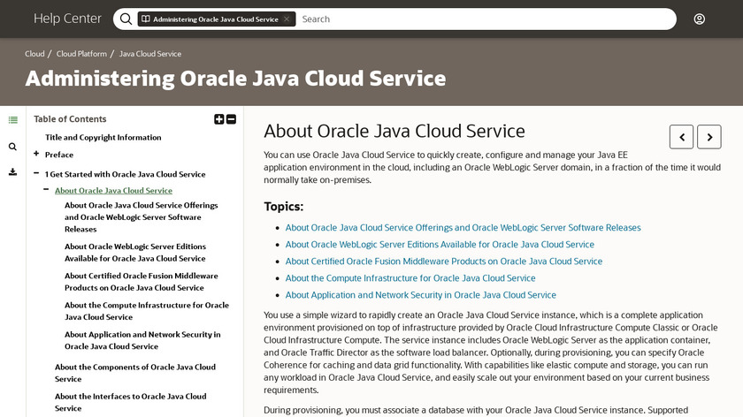The image size is (743, 417).
Task: Expand all table of contents entries
Action: pos(219,119)
